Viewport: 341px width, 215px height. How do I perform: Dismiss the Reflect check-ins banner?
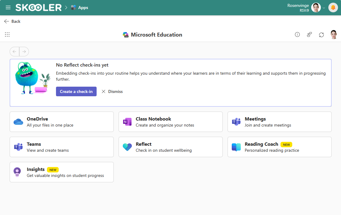[112, 91]
